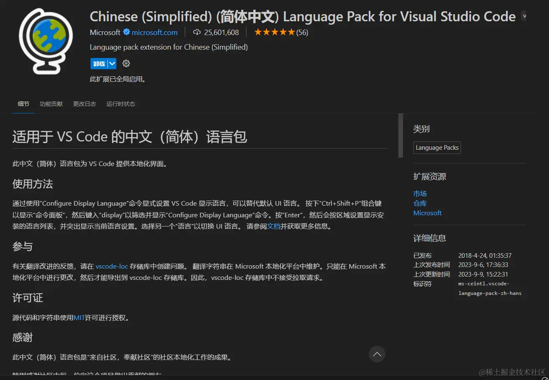The height and width of the screenshot is (380, 549).
Task: Click the install count 25,601,608
Action: click(x=222, y=32)
